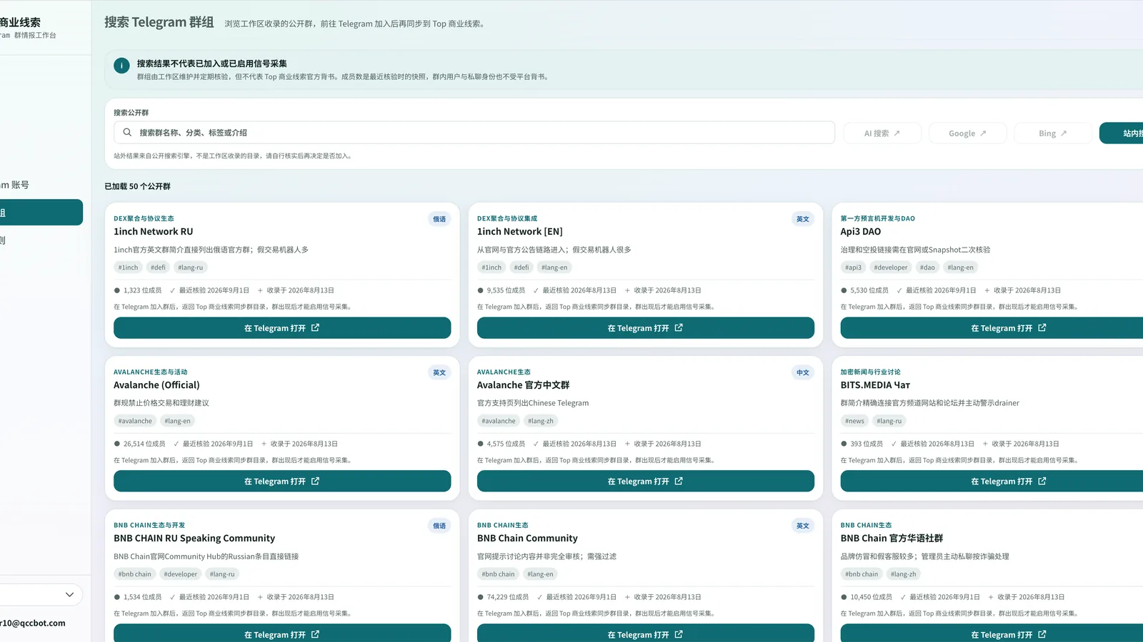Click the BNB Chain Community card title

click(x=528, y=539)
